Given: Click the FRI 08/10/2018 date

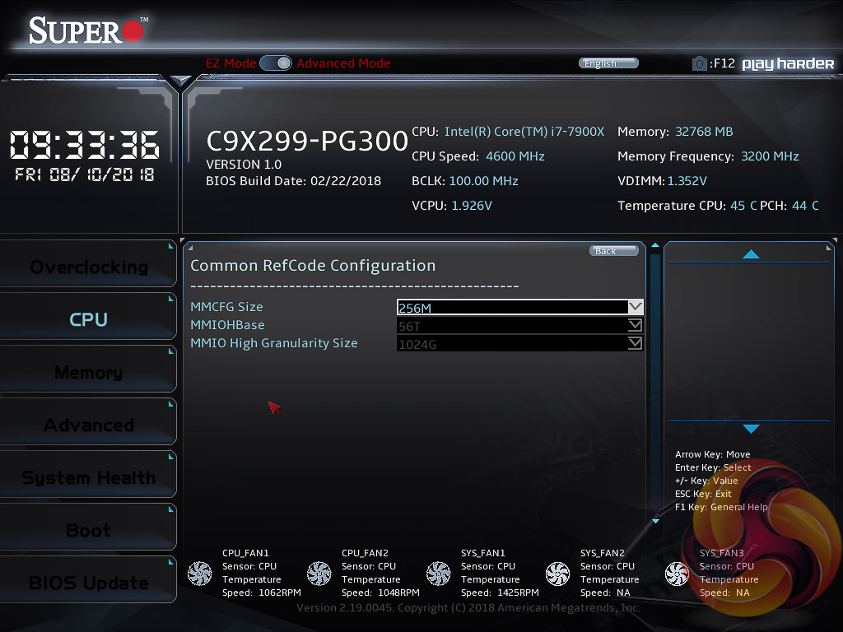Looking at the screenshot, I should click(x=85, y=174).
